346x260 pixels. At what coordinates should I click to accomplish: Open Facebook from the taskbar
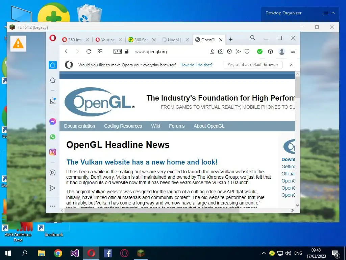[108, 253]
